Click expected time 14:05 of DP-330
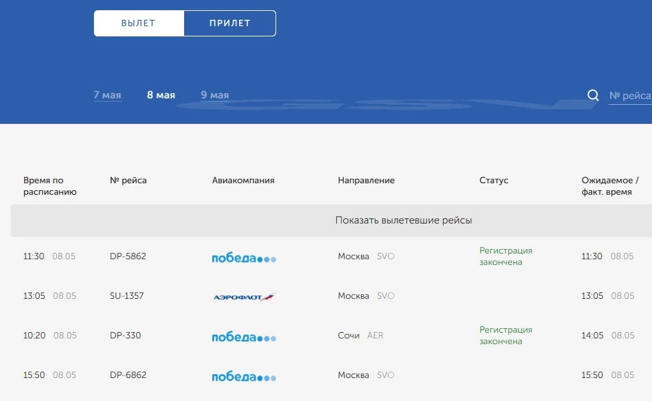 592,335
